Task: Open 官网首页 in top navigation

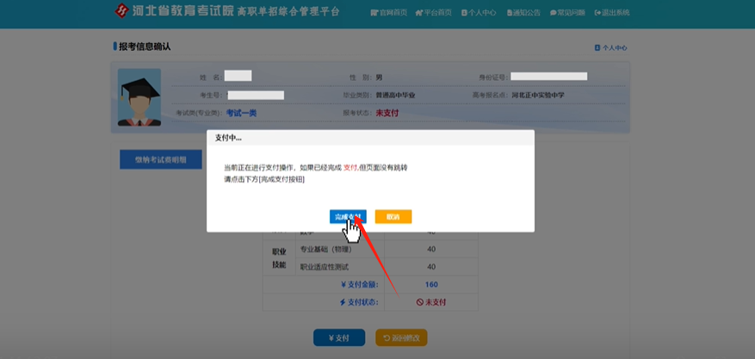Action: pos(389,13)
